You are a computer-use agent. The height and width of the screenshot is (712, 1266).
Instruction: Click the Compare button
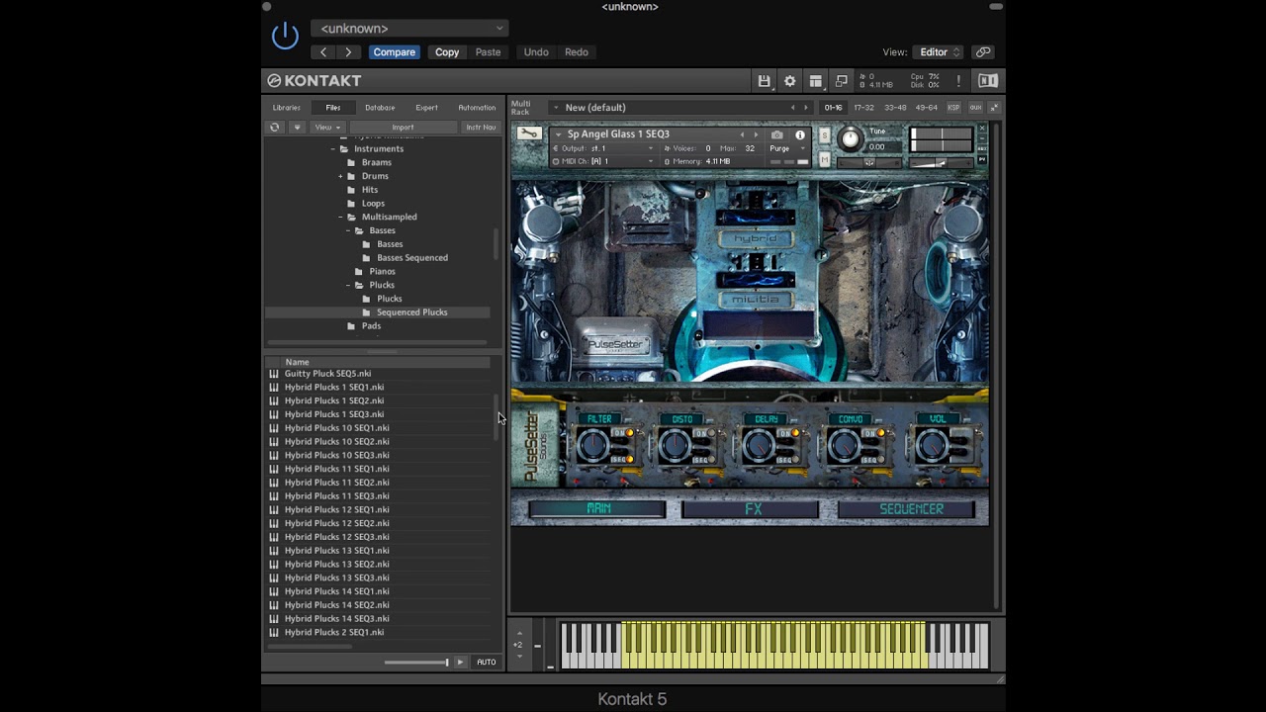tap(394, 52)
